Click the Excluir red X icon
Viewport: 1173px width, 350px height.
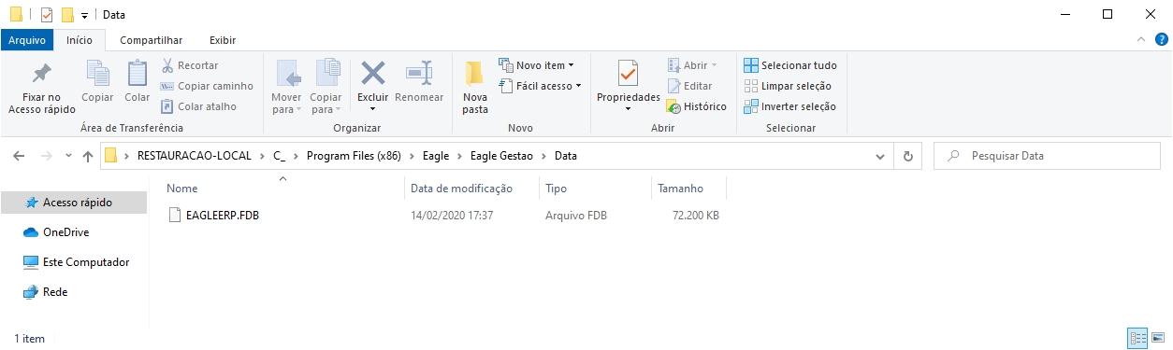pos(373,74)
